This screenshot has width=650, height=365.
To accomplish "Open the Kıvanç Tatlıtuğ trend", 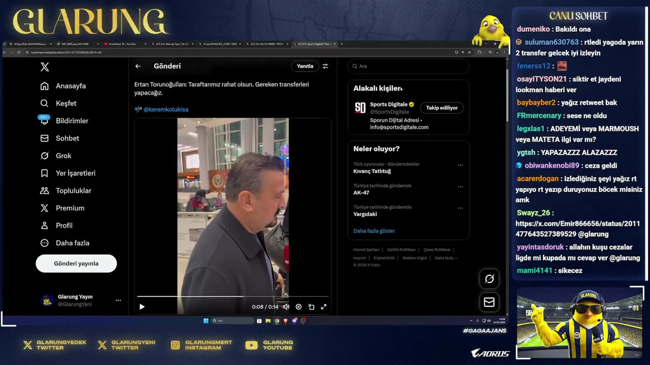I will click(x=372, y=171).
